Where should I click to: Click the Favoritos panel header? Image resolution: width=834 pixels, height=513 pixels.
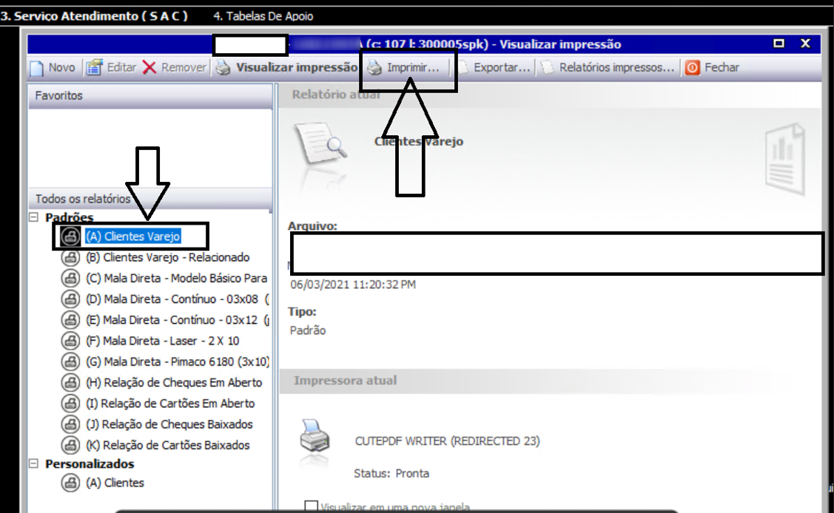pyautogui.click(x=150, y=95)
